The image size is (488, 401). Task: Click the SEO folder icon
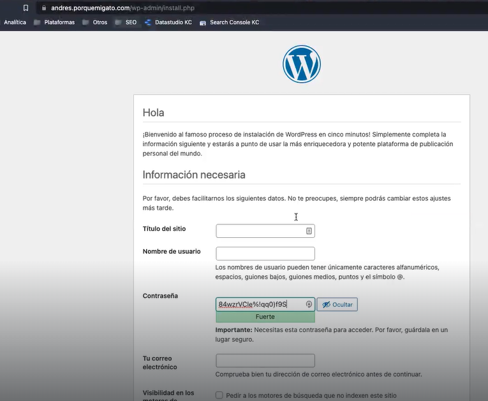(x=118, y=22)
